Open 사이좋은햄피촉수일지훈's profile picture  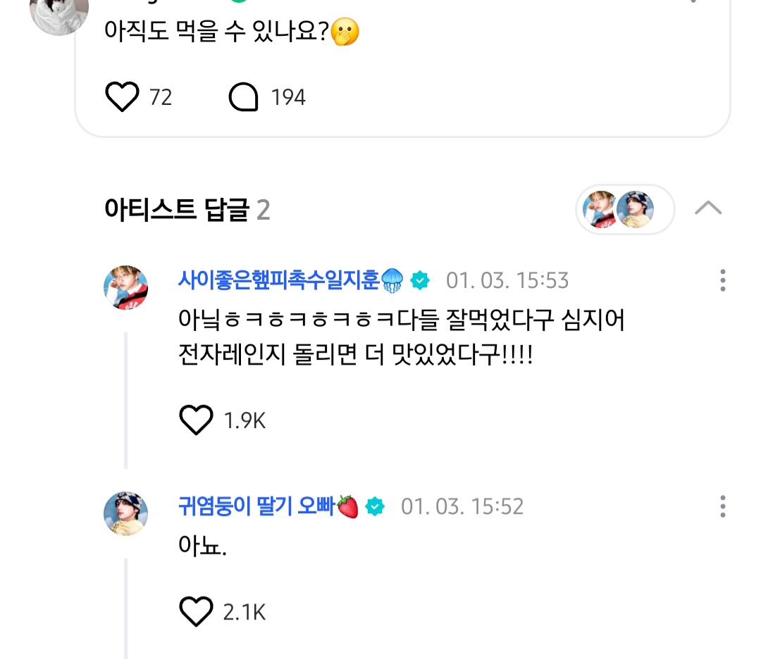click(x=126, y=287)
